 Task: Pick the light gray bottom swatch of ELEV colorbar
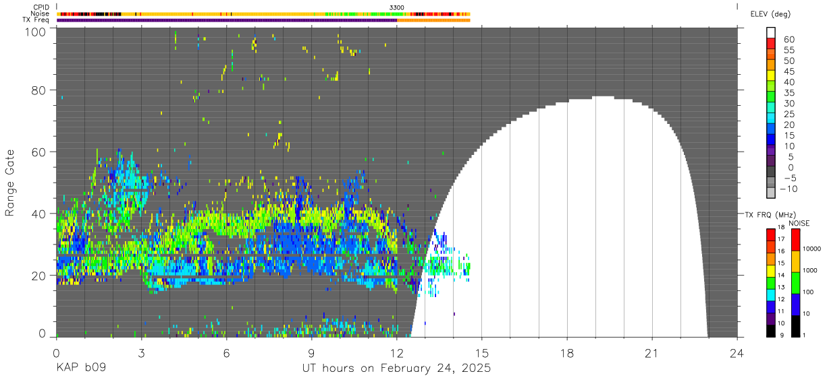[771, 193]
